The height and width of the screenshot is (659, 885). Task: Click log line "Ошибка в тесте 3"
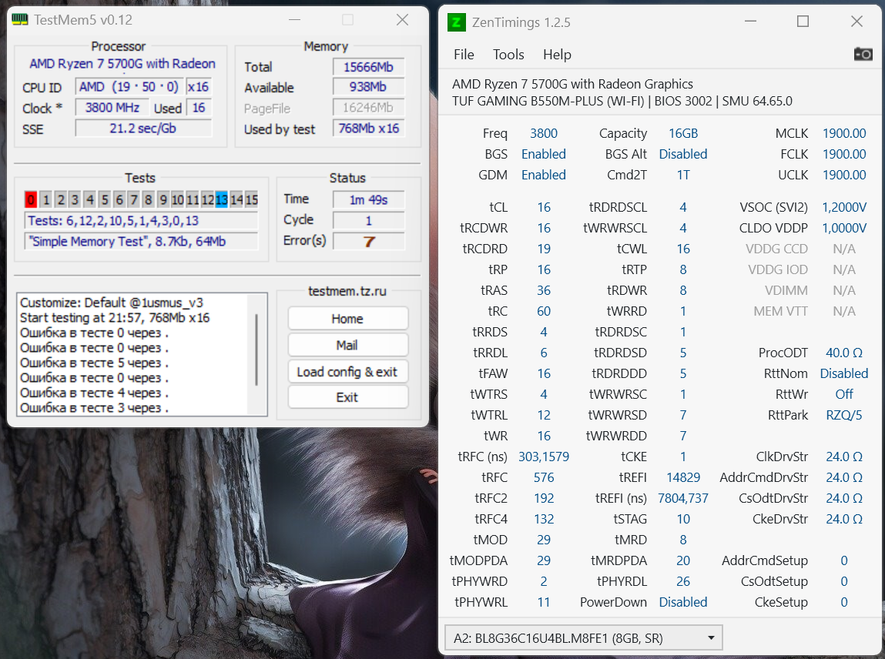click(x=94, y=407)
